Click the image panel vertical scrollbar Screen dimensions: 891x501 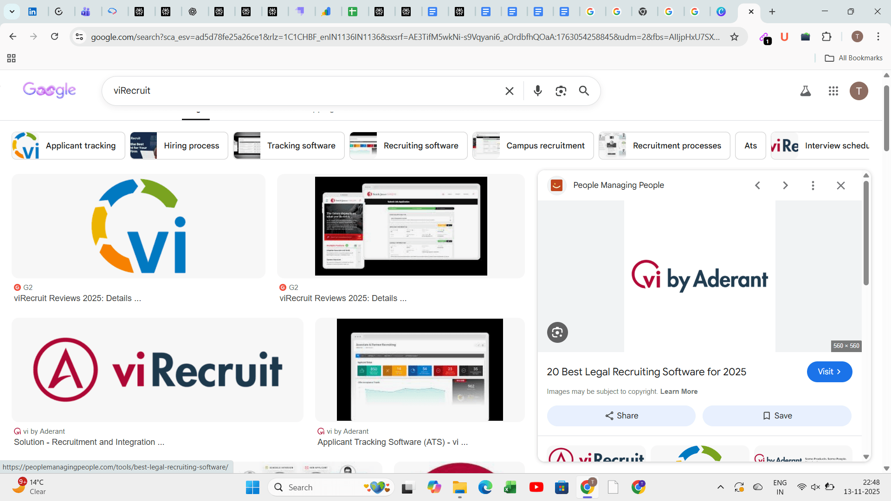pyautogui.click(x=866, y=233)
